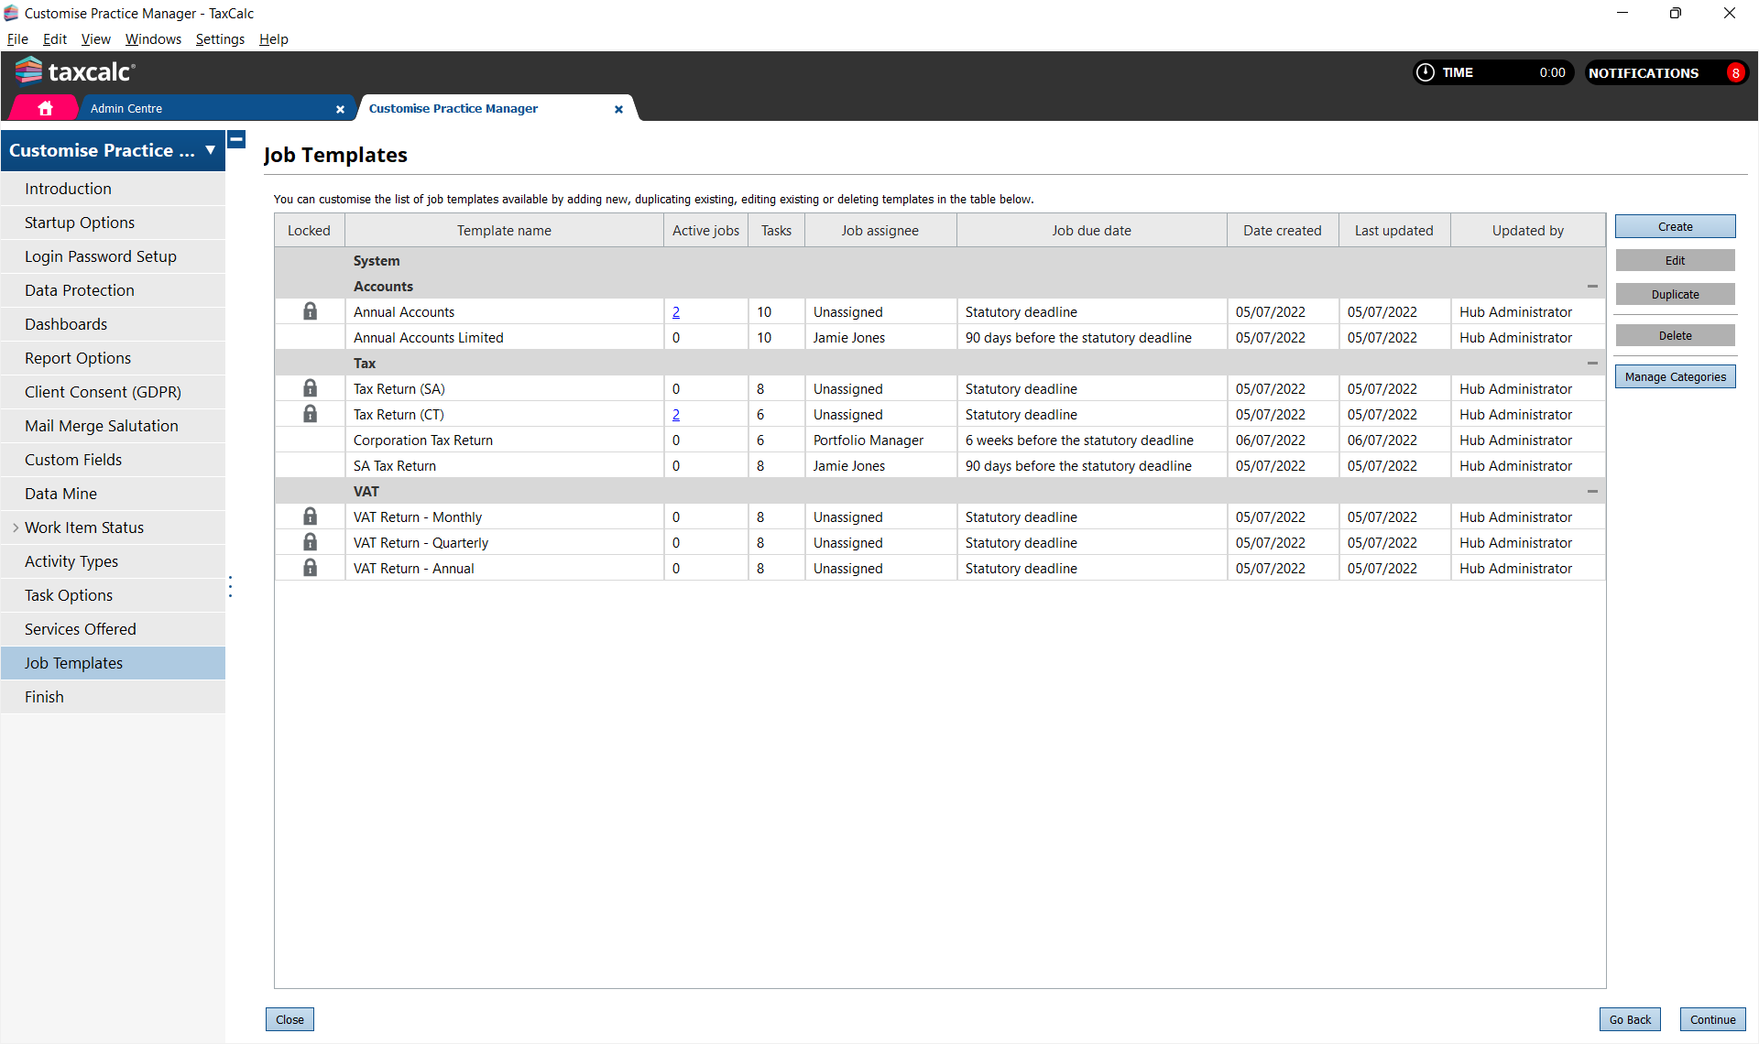Click the timer clock icon
The image size is (1759, 1044).
[1426, 72]
